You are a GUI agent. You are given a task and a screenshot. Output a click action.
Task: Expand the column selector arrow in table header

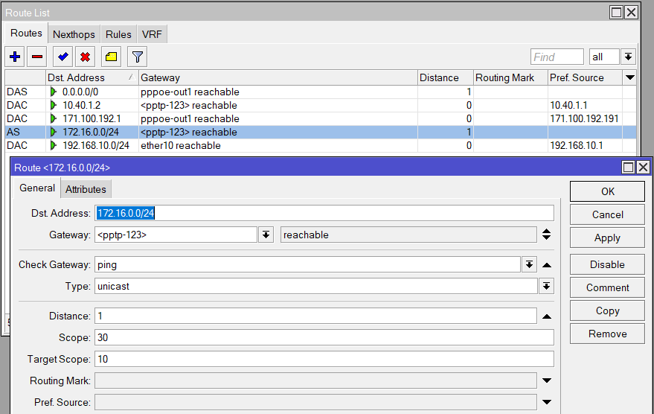pos(630,77)
